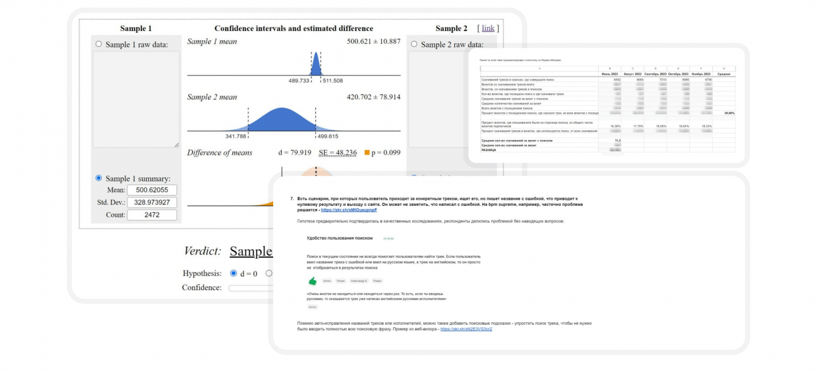Click the "Июль 2023" column header cell

(610, 74)
